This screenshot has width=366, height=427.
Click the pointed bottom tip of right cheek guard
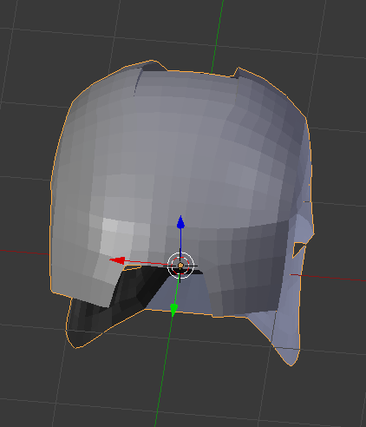[291, 364]
